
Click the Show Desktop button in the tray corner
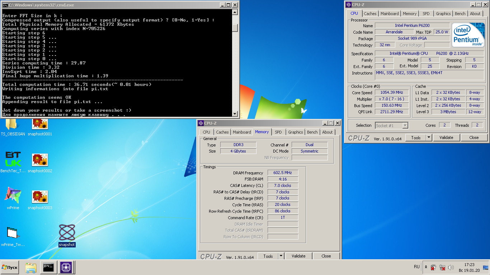tap(486, 267)
